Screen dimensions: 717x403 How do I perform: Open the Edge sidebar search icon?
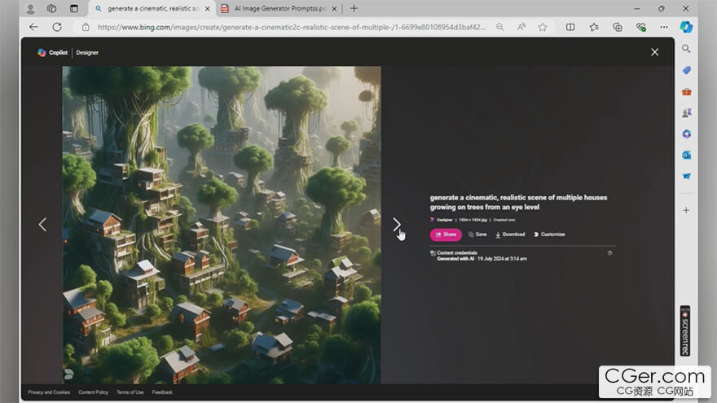click(x=687, y=49)
